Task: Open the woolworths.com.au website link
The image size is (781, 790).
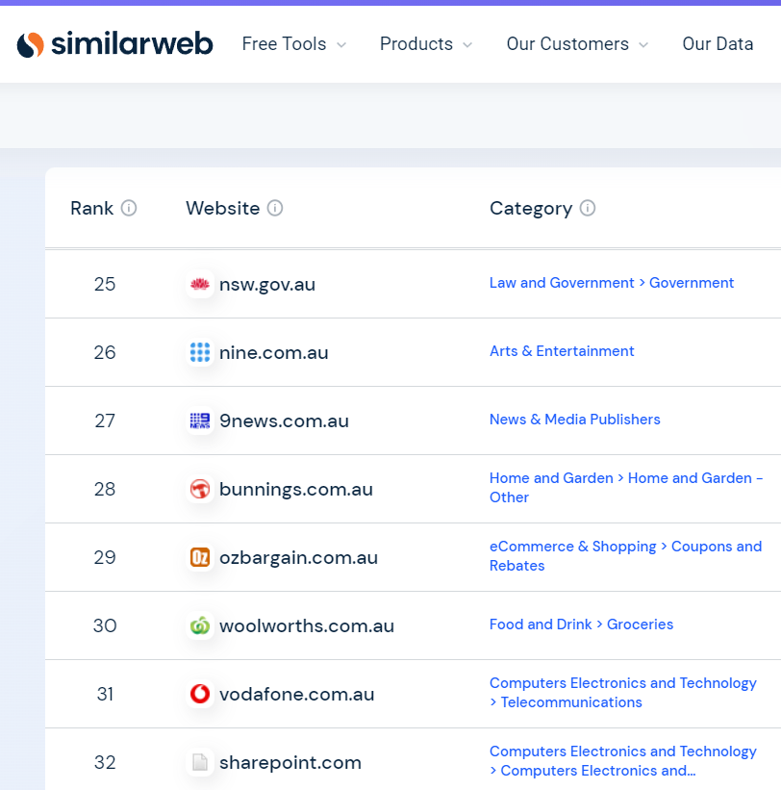Action: coord(307,626)
